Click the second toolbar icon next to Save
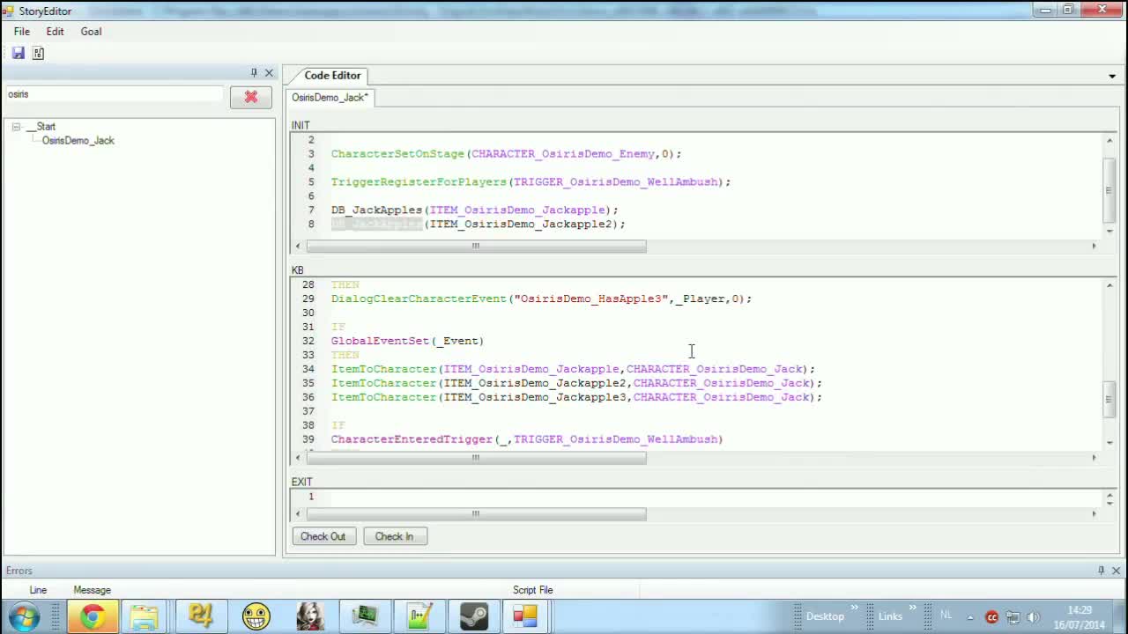The image size is (1128, 634). click(38, 53)
